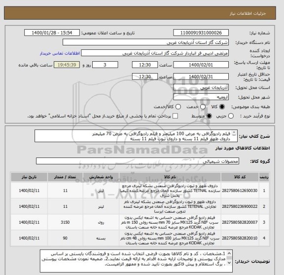Click the product group field محصولات شیمیایی
This screenshot has width=284, height=275.
138,161
